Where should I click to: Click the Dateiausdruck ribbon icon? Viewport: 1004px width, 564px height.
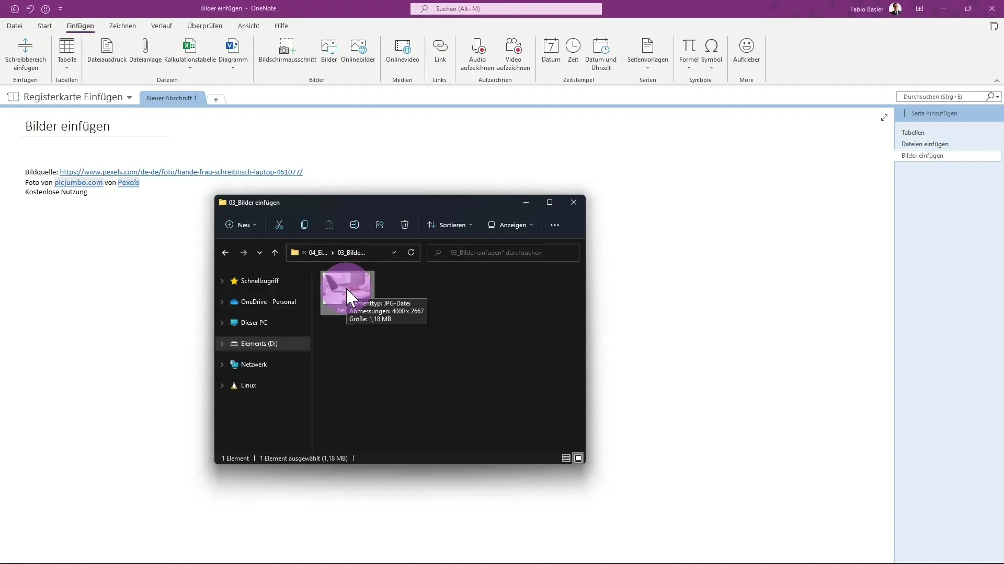point(107,51)
